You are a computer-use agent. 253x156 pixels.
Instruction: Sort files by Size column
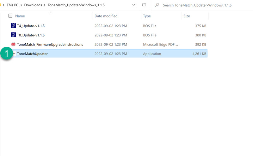(x=186, y=16)
